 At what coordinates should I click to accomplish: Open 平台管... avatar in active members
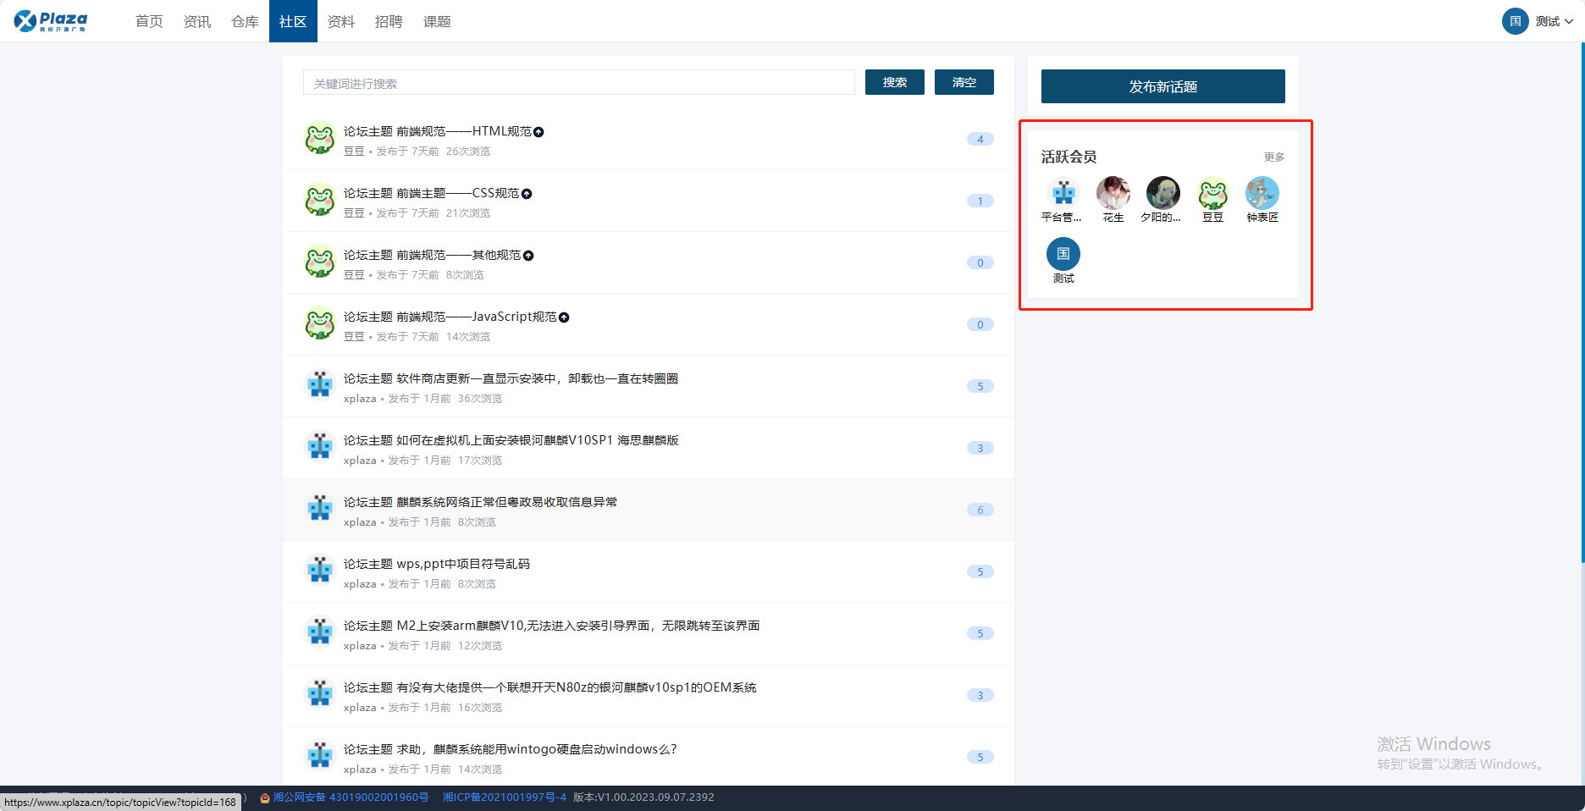(1063, 194)
